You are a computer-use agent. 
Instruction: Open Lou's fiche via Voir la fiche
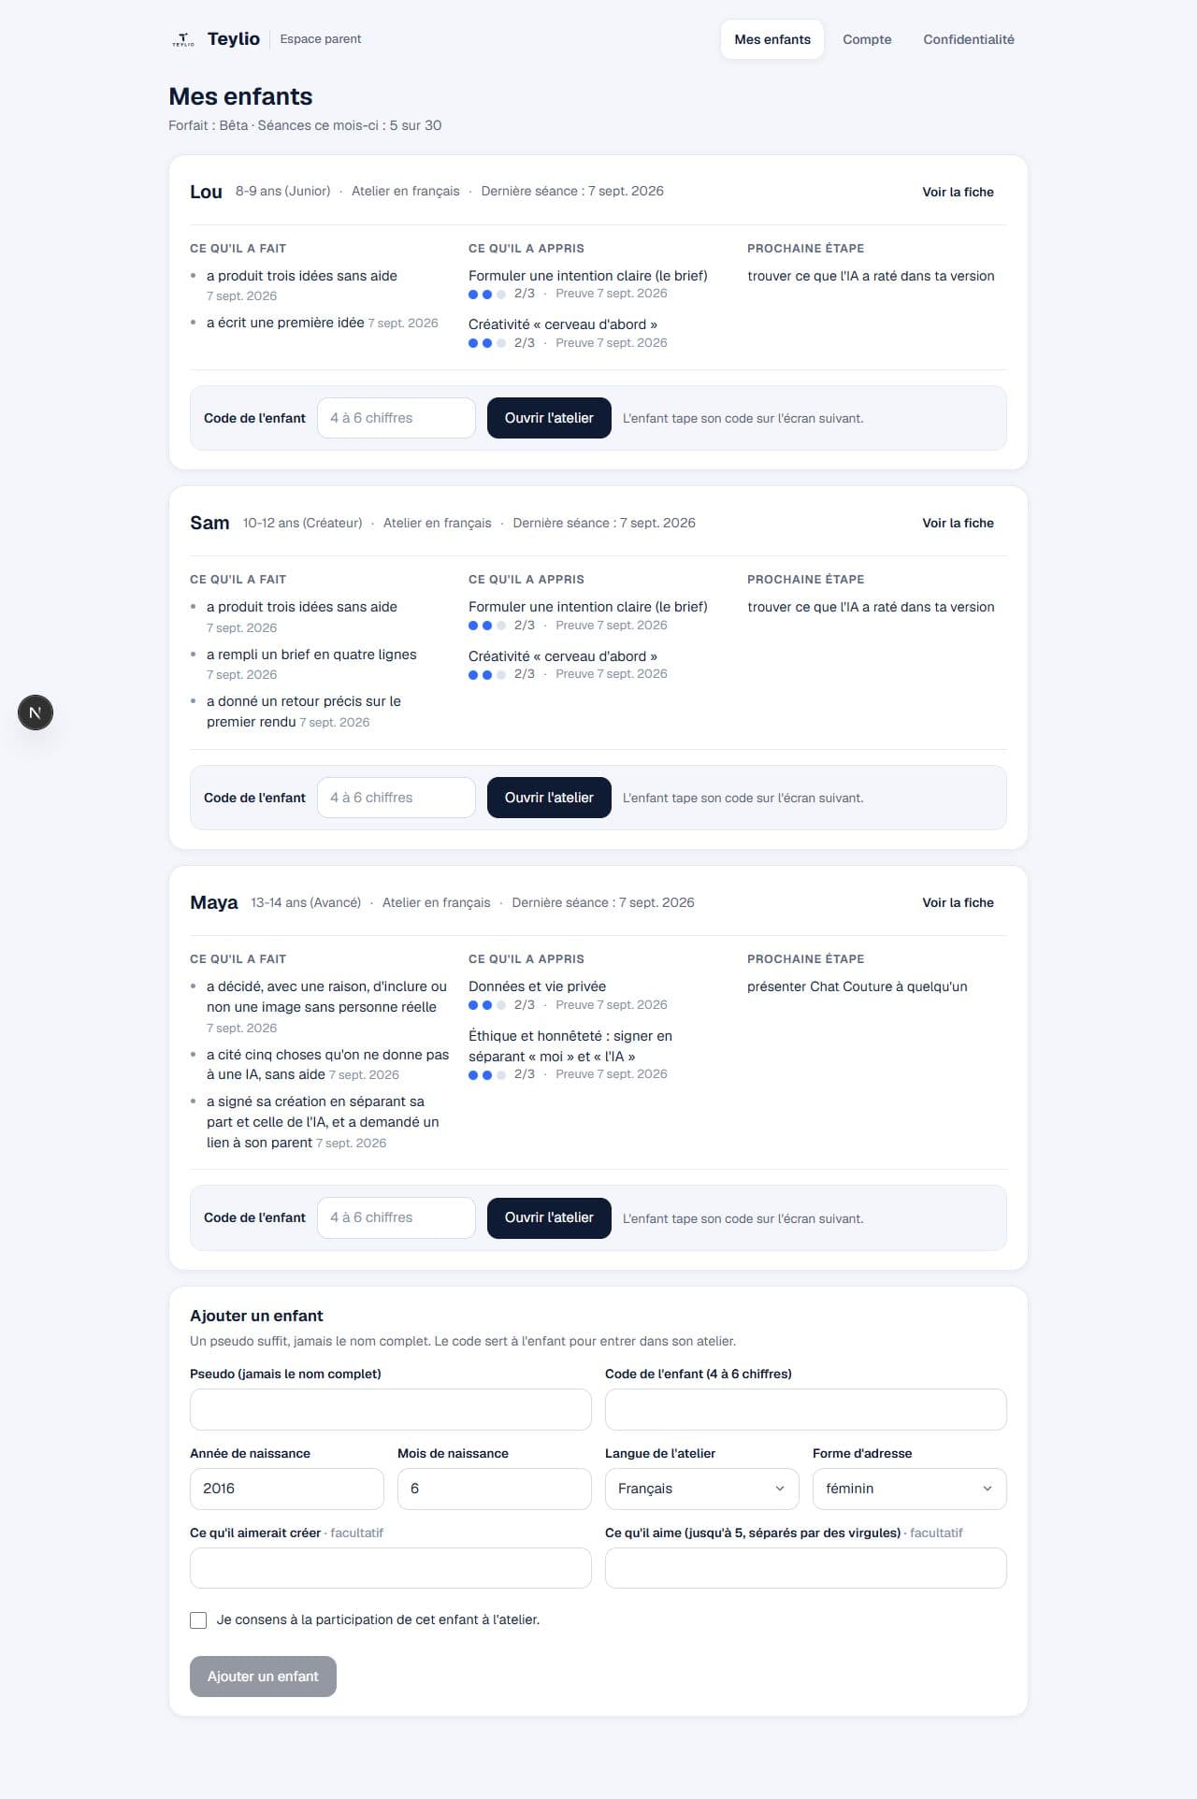(x=958, y=192)
